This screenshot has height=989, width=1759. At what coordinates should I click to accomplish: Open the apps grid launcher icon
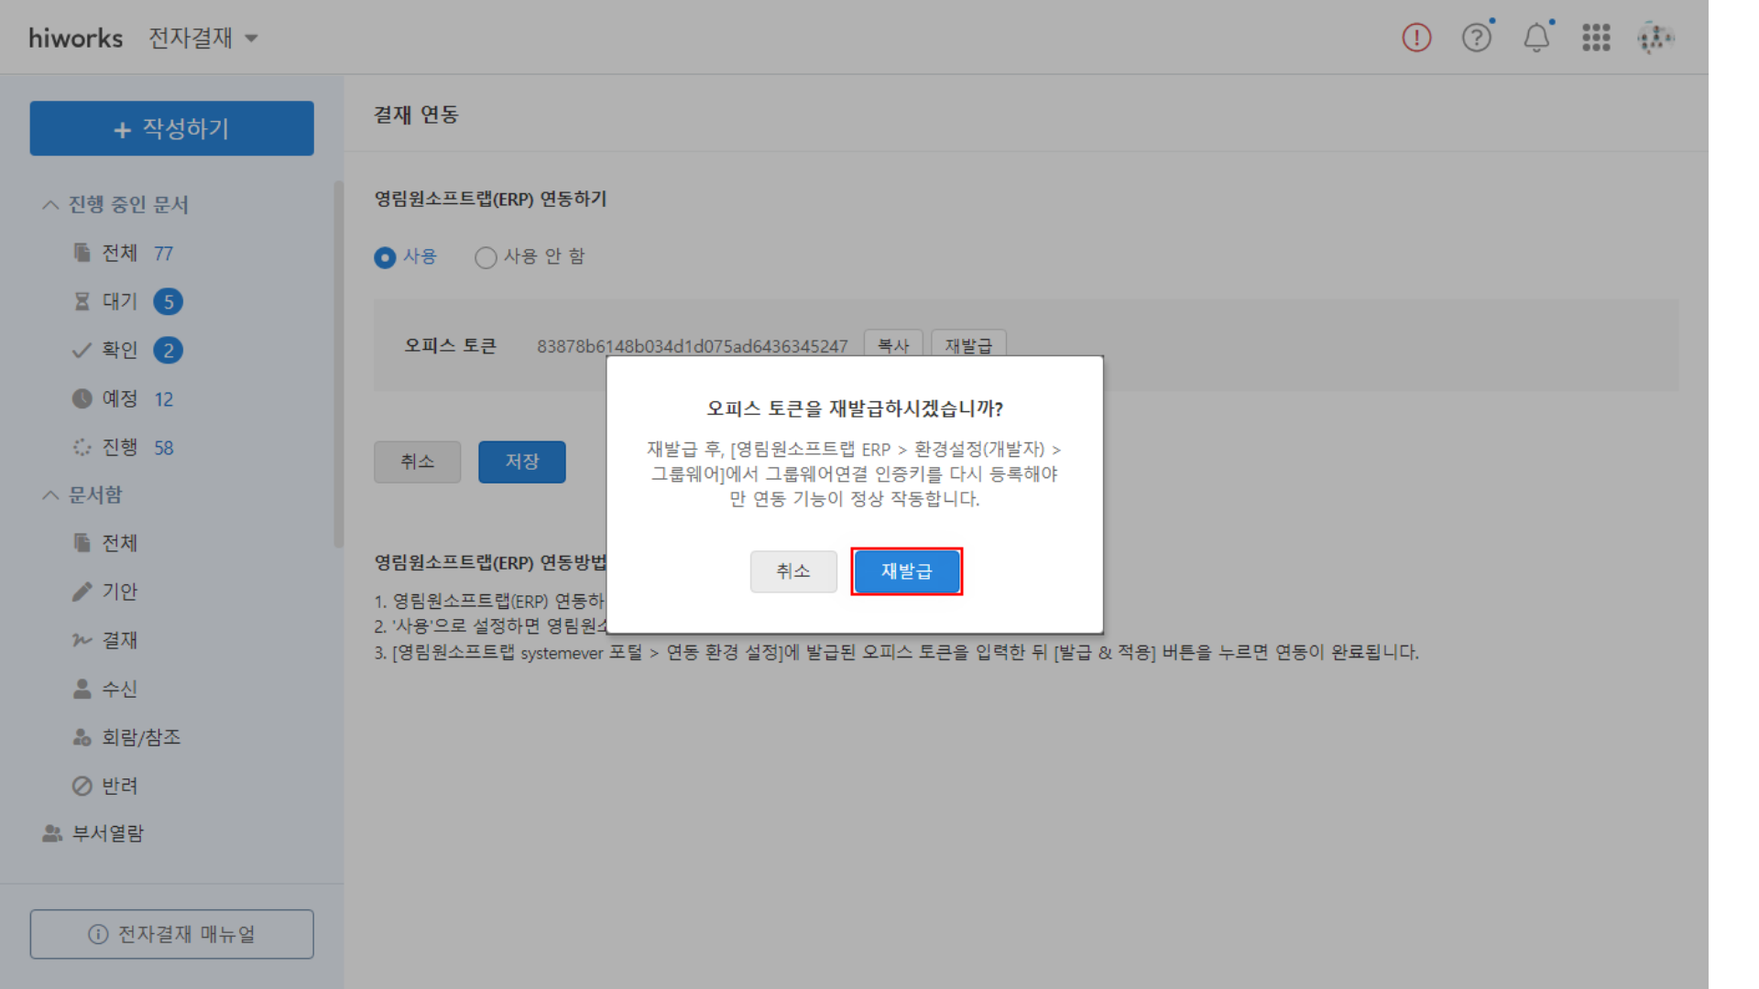point(1596,38)
